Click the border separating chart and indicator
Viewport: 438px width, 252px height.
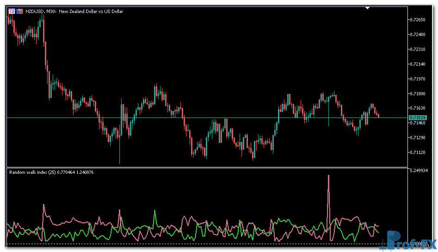click(x=207, y=167)
